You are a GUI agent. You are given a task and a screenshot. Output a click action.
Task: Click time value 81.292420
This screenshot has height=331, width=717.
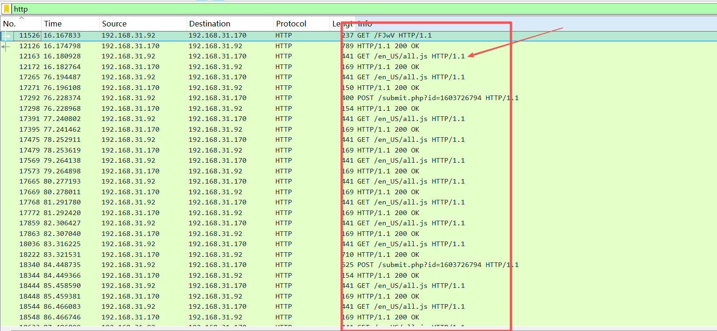click(x=62, y=213)
